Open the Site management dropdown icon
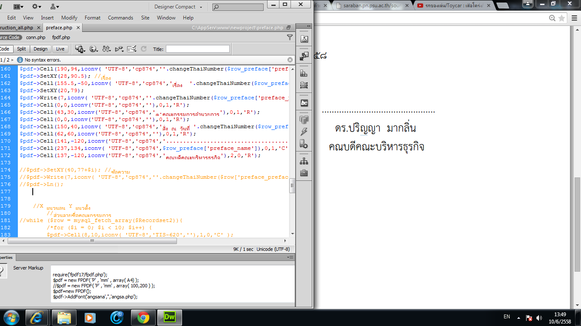581x326 pixels. coord(55,6)
